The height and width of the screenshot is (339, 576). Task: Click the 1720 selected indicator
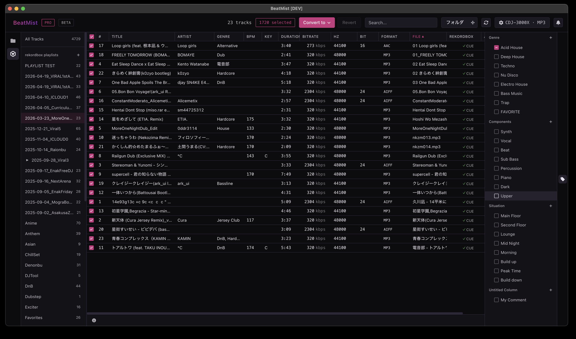pyautogui.click(x=275, y=23)
